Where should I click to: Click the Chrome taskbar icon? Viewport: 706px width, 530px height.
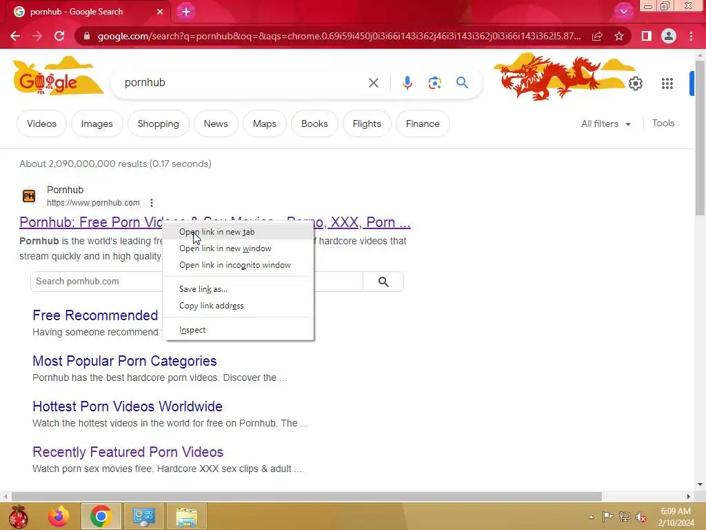coord(101,516)
